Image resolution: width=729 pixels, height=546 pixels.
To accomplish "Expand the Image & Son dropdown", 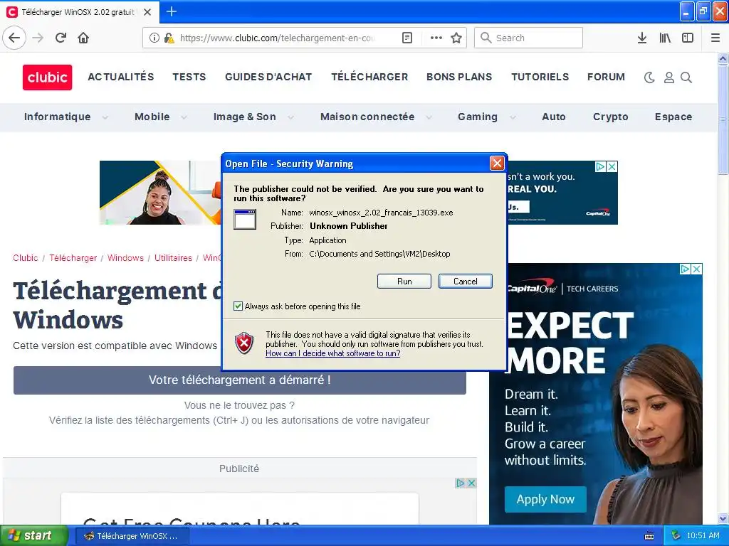I will (x=291, y=117).
